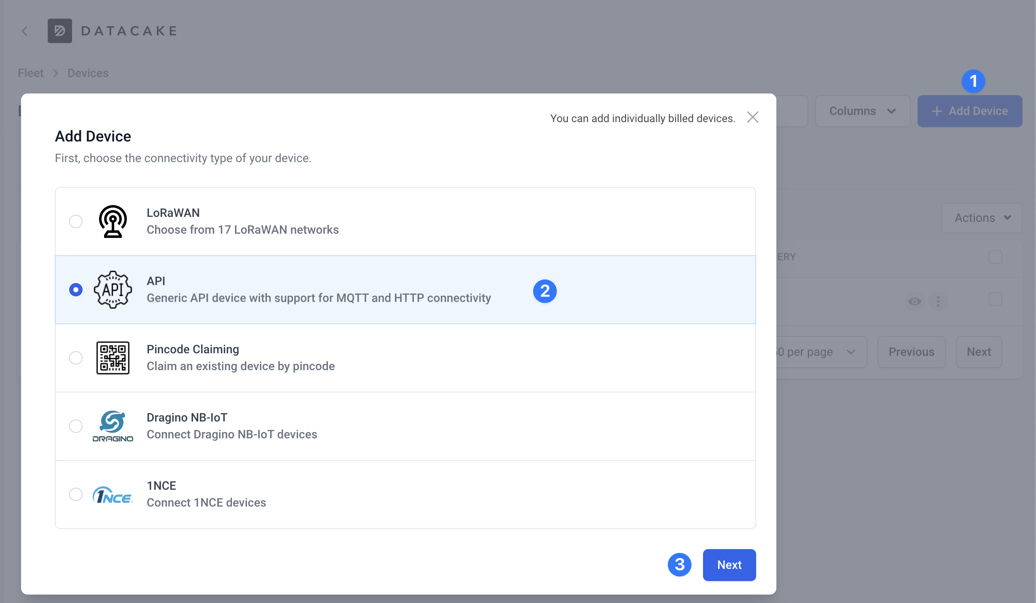This screenshot has width=1036, height=603.
Task: Click the Datacake logo icon
Action: [59, 31]
